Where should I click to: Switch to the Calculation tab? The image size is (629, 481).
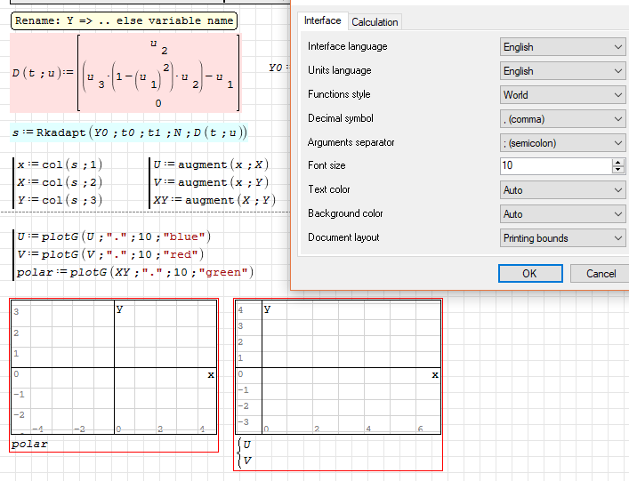375,21
